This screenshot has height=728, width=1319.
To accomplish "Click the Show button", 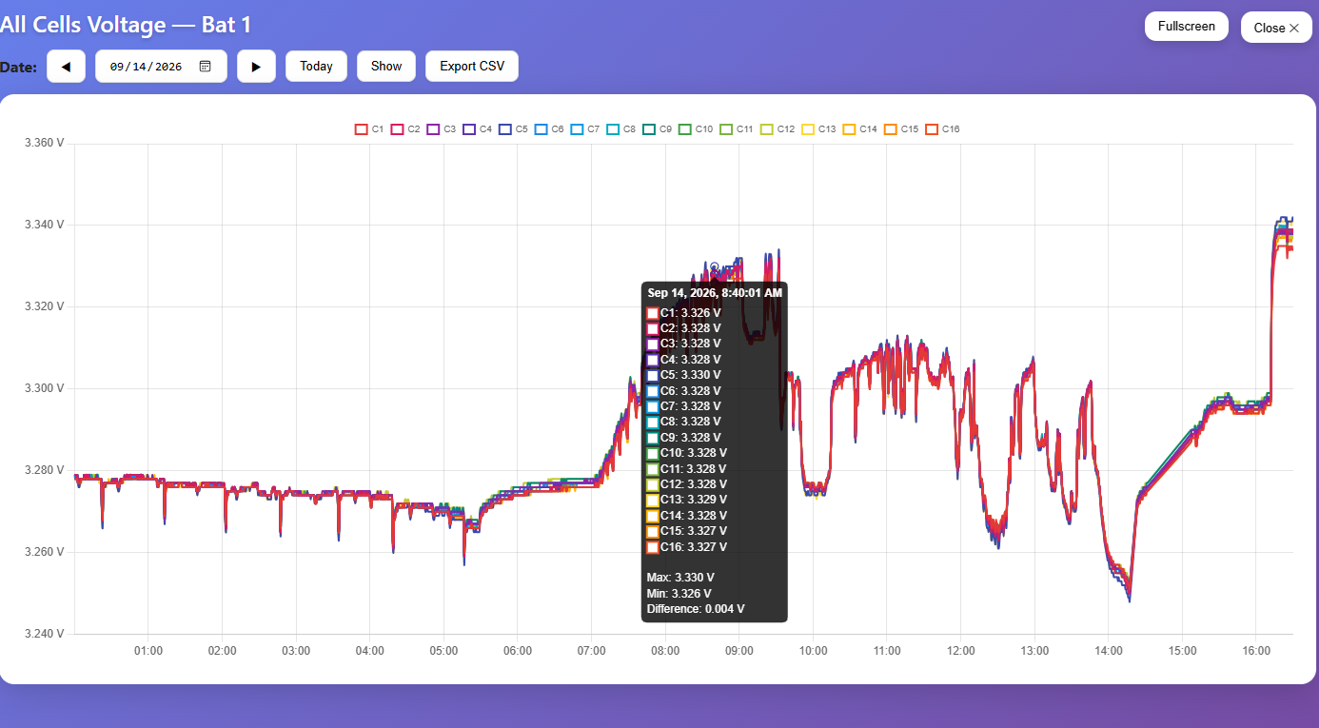I will 386,67.
